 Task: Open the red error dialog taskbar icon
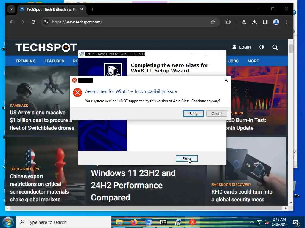point(192,222)
